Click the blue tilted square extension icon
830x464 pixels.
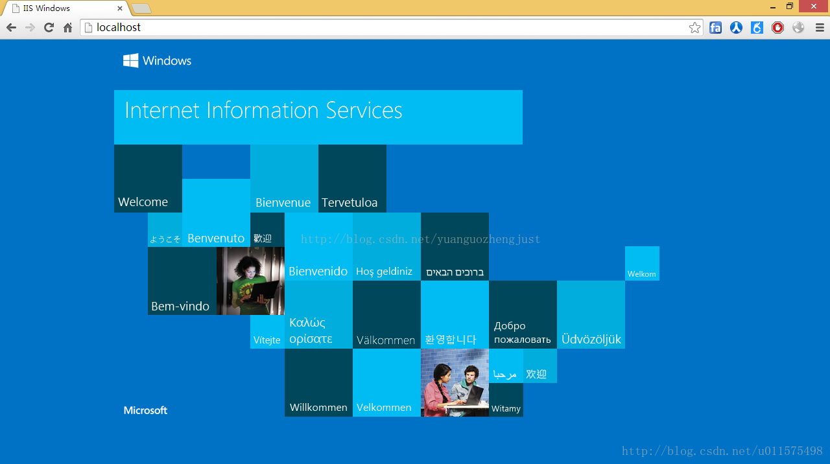coord(757,27)
